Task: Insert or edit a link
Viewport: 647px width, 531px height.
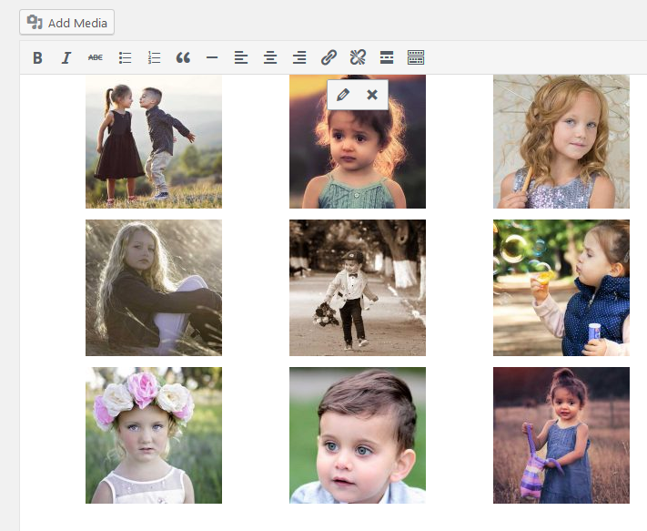Action: click(x=329, y=58)
